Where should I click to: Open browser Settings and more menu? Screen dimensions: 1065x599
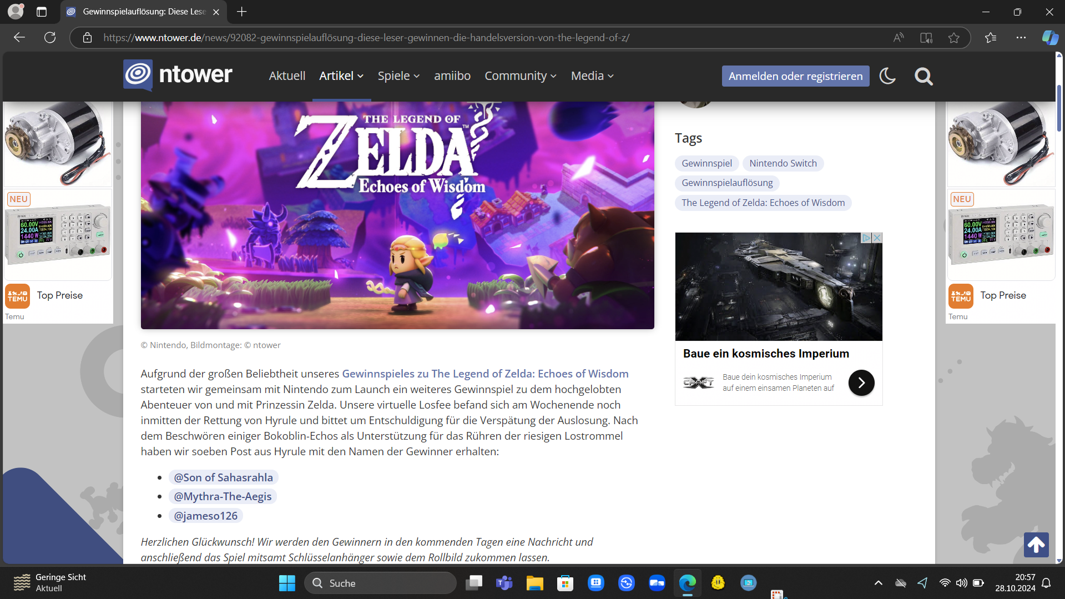[x=1021, y=38]
